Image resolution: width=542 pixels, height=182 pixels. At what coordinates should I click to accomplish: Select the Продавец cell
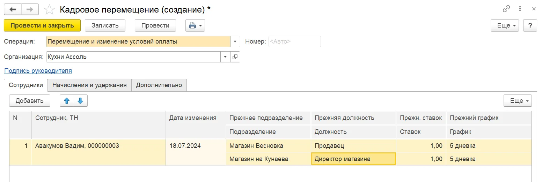353,146
